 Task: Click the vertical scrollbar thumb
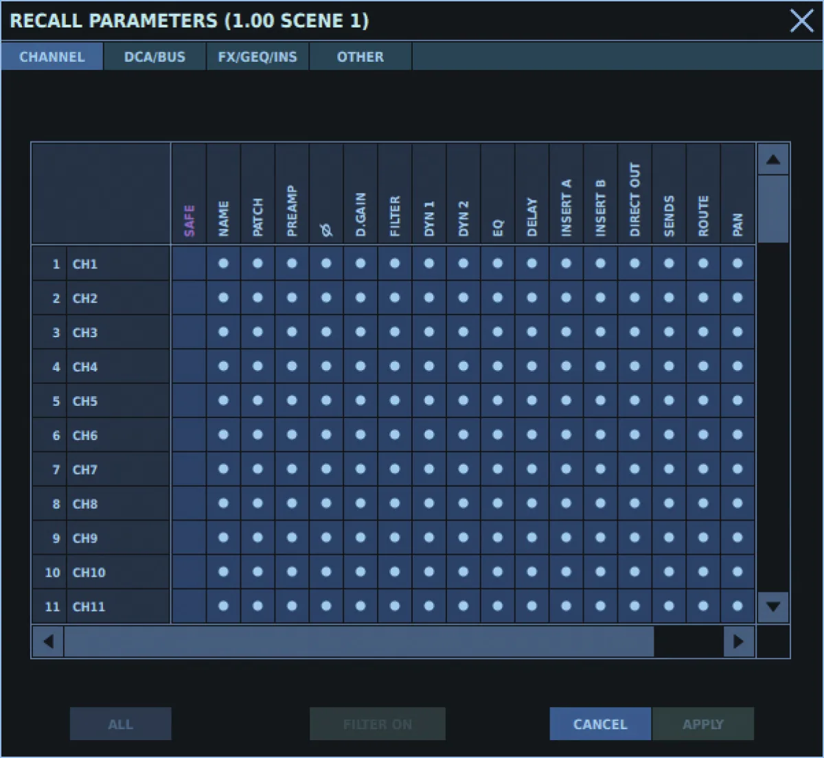point(772,209)
